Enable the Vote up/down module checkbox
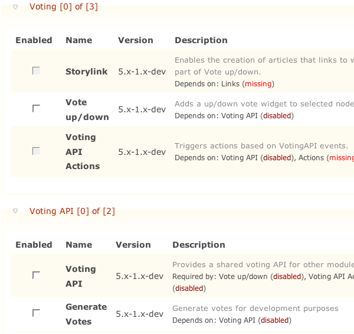Image resolution: width=354 pixels, height=334 pixels. point(36,109)
